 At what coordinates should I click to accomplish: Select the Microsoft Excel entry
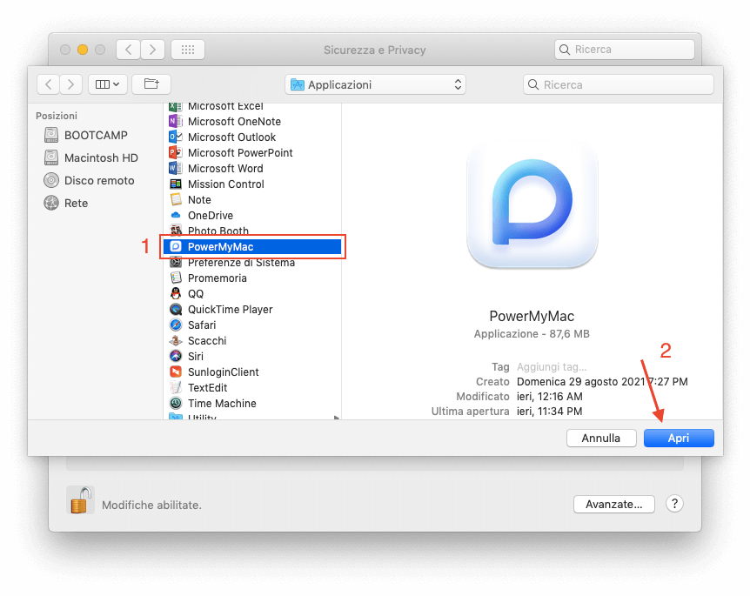pos(252,105)
